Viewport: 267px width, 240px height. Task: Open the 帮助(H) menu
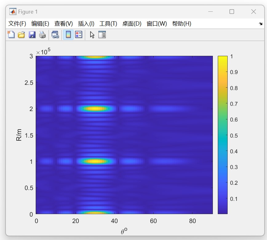point(182,23)
